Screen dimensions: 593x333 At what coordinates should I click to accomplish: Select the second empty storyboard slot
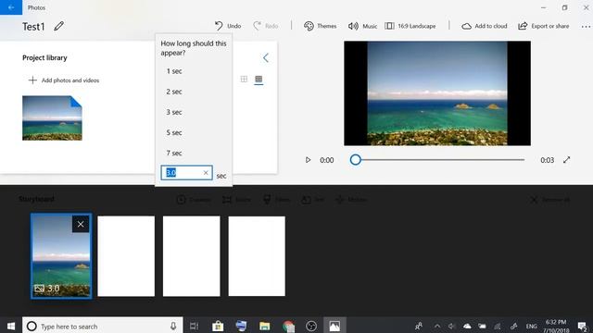pyautogui.click(x=126, y=256)
